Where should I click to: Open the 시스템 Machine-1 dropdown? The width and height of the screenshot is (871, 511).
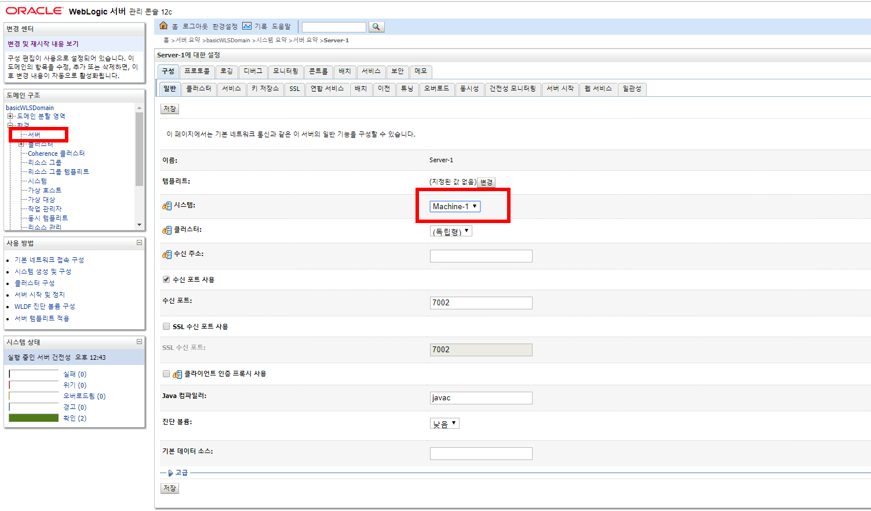pos(455,206)
